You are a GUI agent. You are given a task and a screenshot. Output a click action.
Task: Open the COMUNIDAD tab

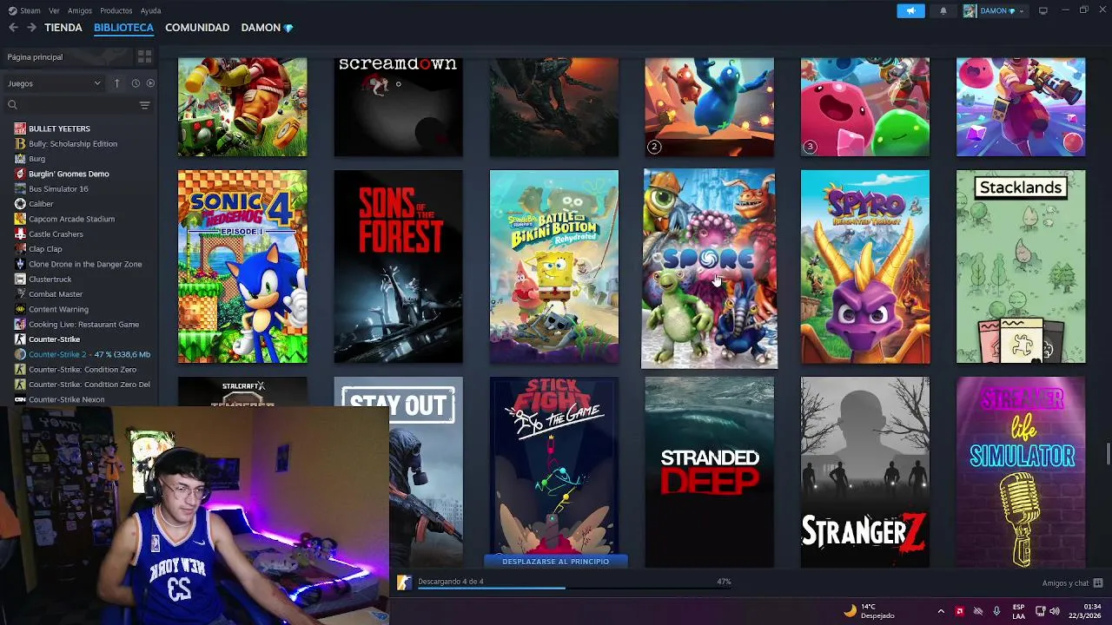[197, 28]
